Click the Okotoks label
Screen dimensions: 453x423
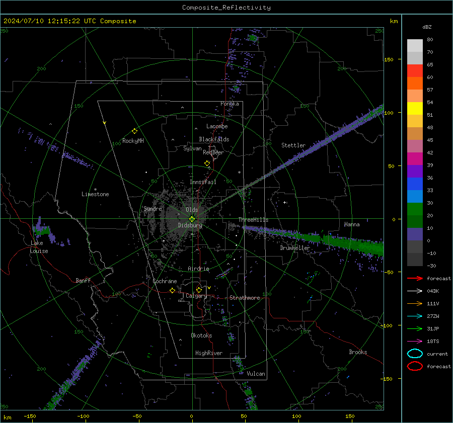click(x=201, y=335)
